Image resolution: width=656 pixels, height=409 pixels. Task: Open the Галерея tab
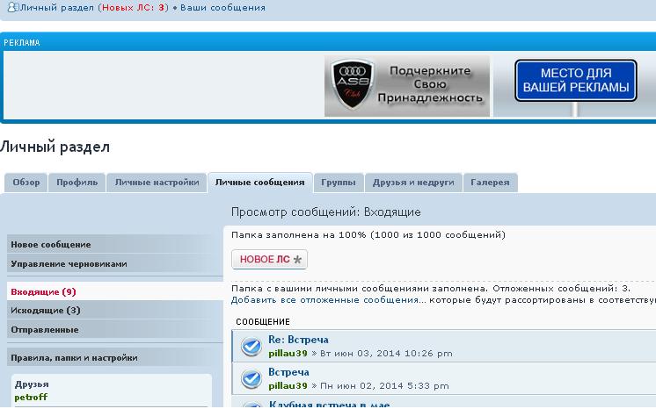pyautogui.click(x=490, y=183)
